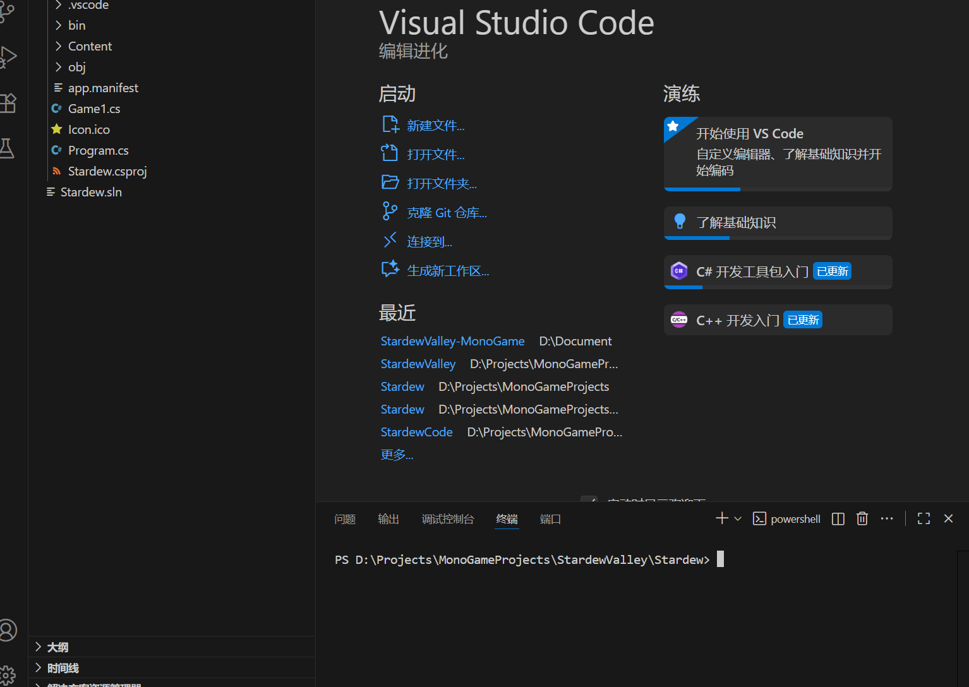Click the C# Dev Kit icon
The height and width of the screenshot is (687, 969).
point(679,271)
